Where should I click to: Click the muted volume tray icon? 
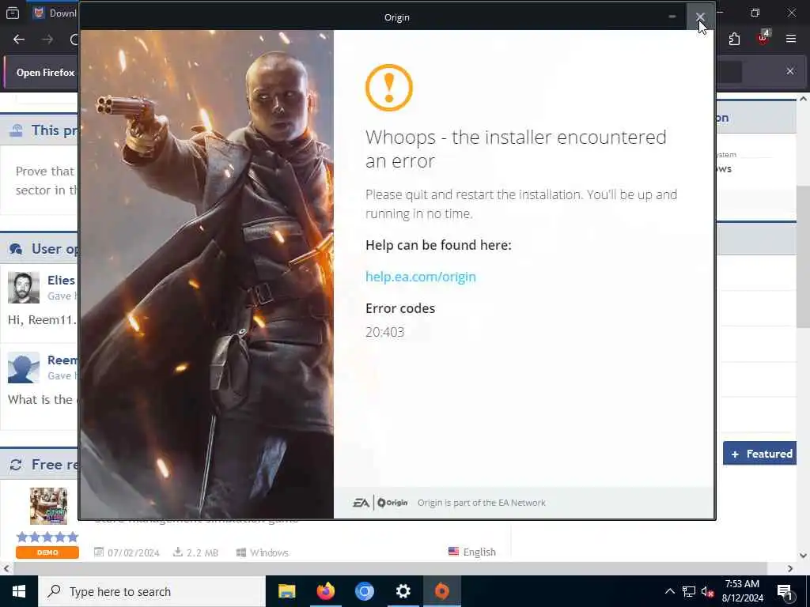click(708, 591)
